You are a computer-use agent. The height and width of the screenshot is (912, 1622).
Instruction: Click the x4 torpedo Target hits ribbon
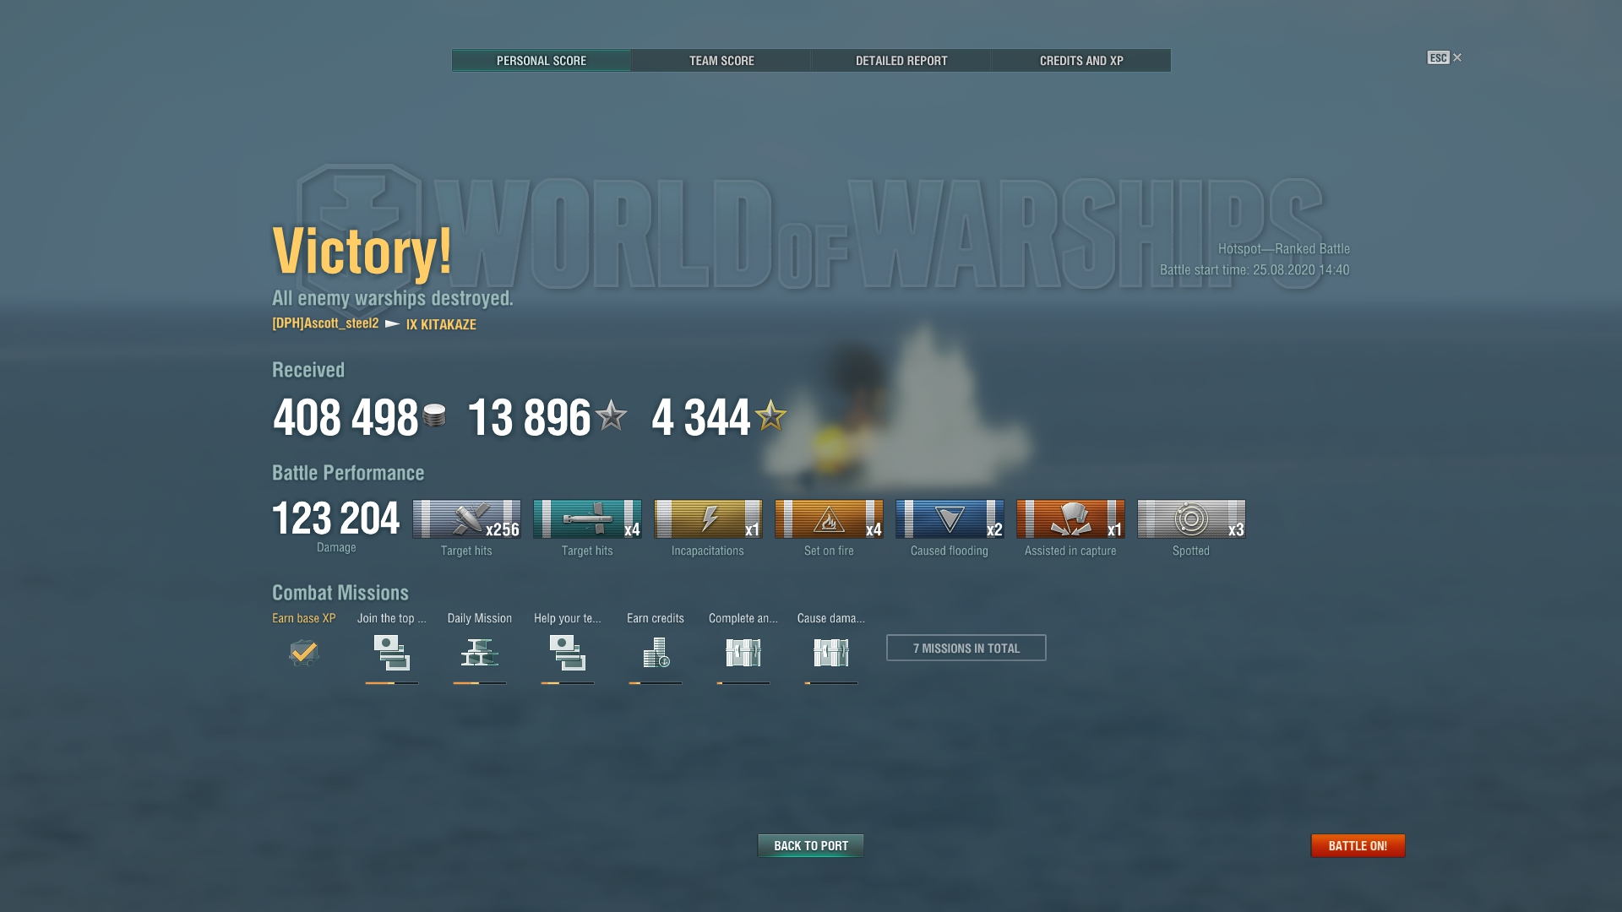tap(587, 519)
